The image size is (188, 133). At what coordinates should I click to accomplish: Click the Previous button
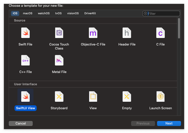(143, 123)
